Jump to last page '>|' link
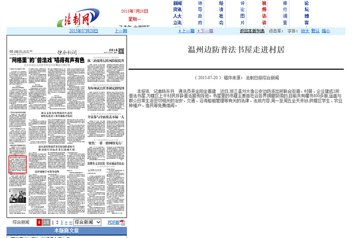The image size is (353, 238). tap(71, 223)
